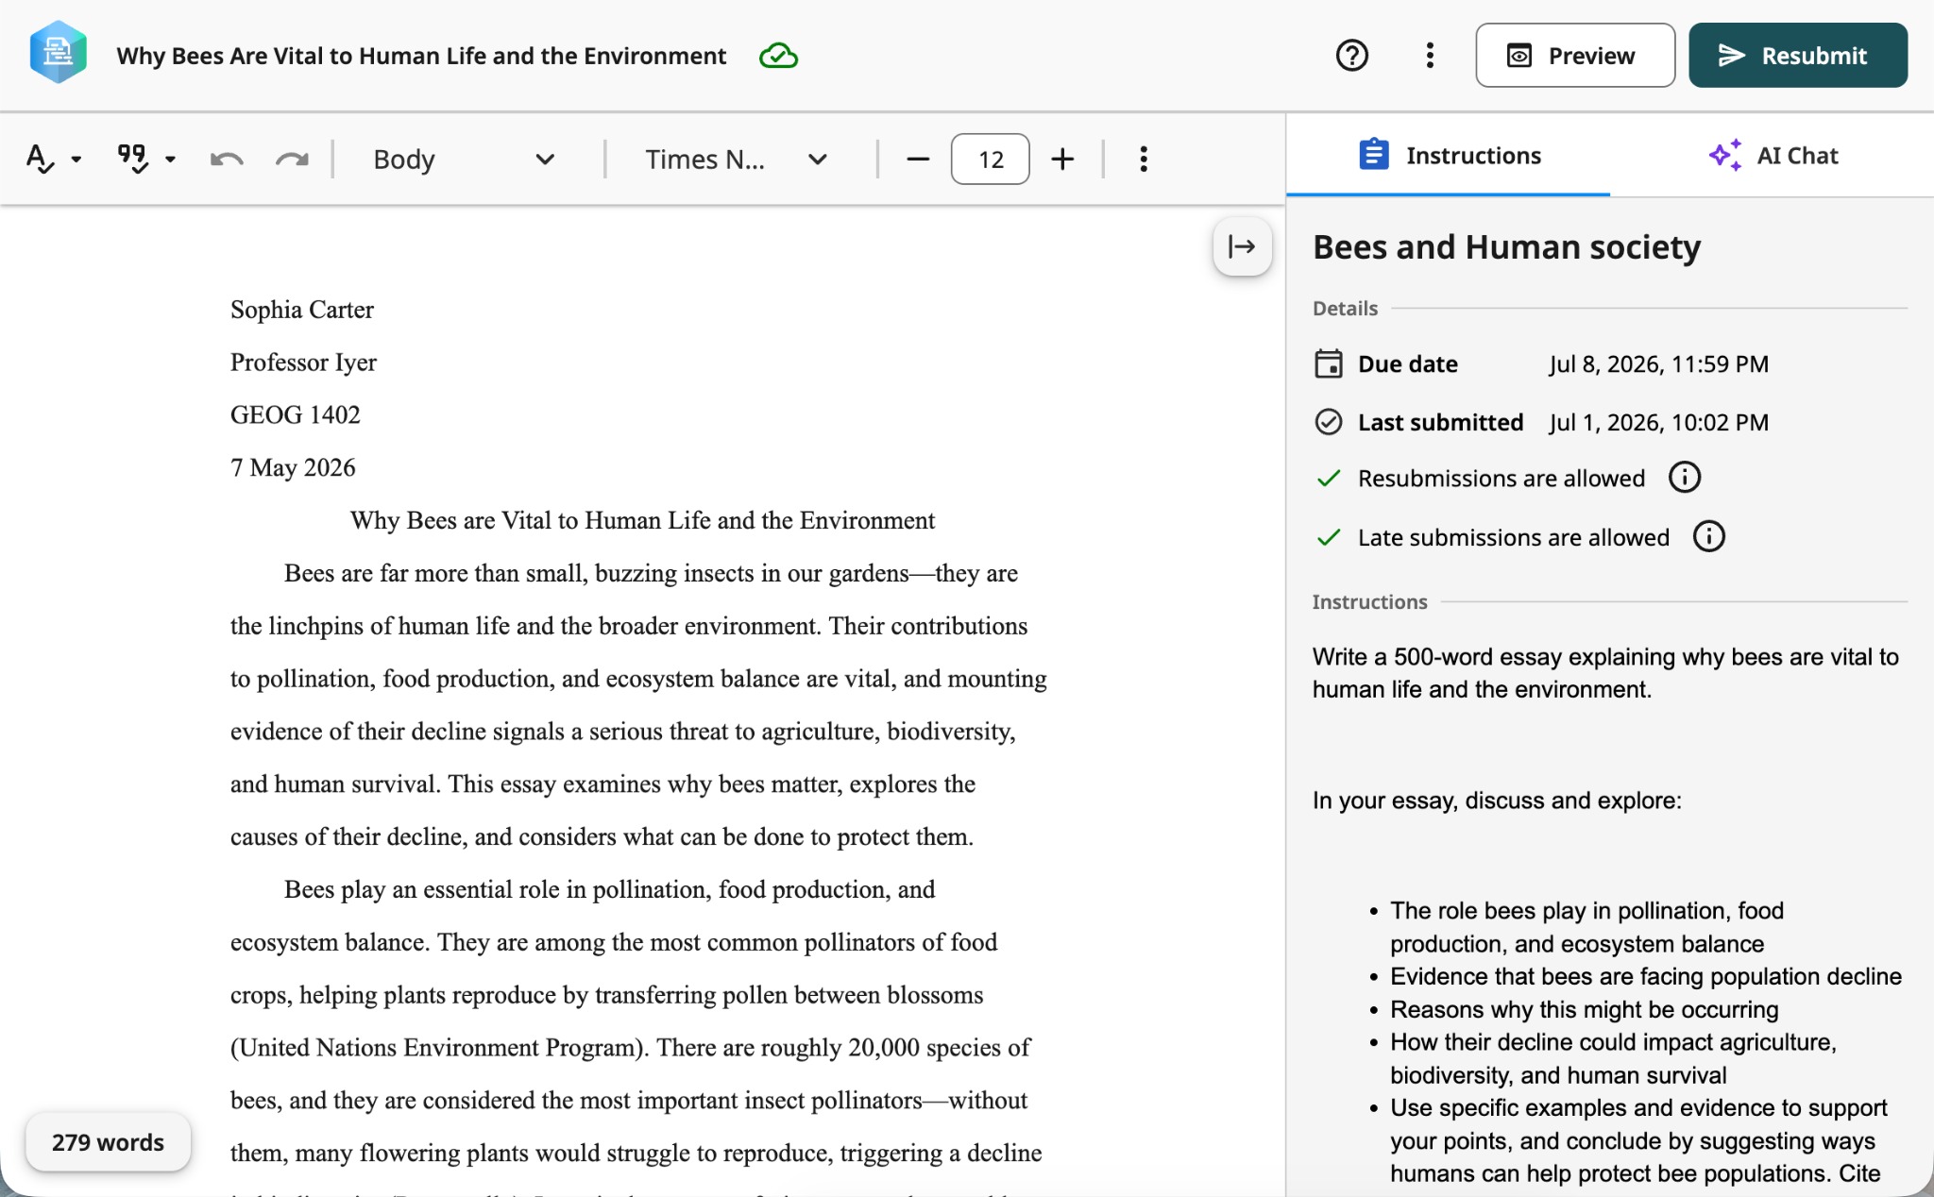Expand the Body paragraph style dropdown
1934x1197 pixels.
463,159
